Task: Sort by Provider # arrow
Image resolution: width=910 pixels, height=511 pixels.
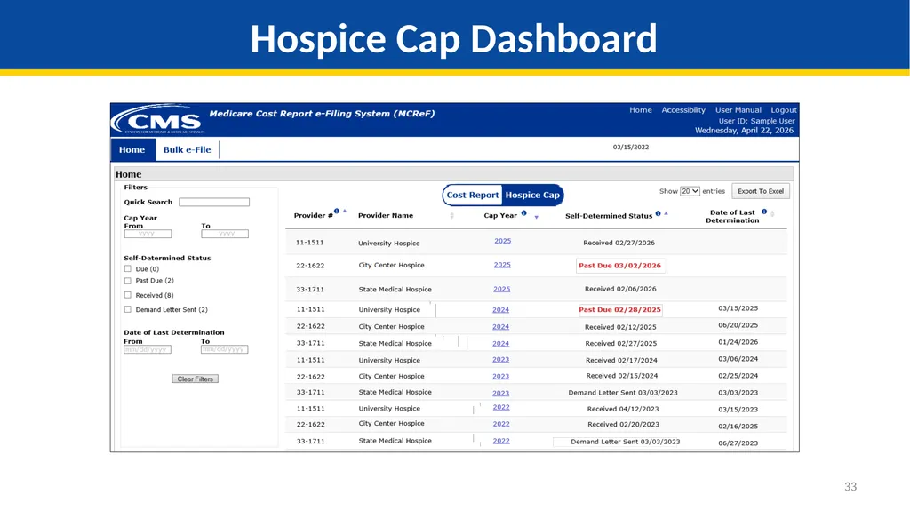Action: (345, 212)
